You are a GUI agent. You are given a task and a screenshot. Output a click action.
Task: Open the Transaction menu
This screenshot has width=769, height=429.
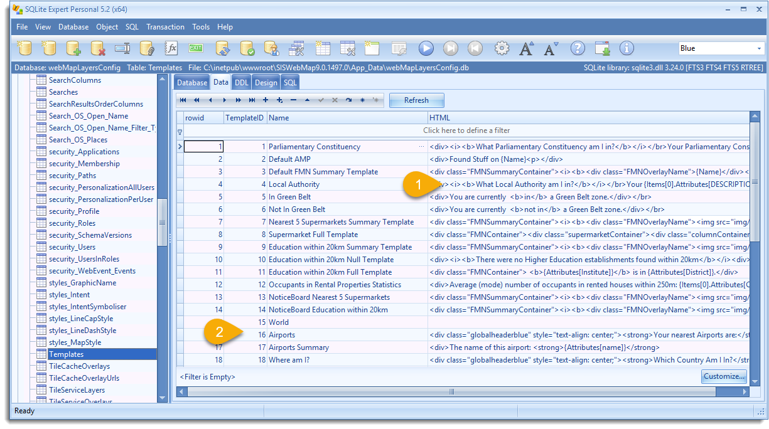[x=165, y=27]
